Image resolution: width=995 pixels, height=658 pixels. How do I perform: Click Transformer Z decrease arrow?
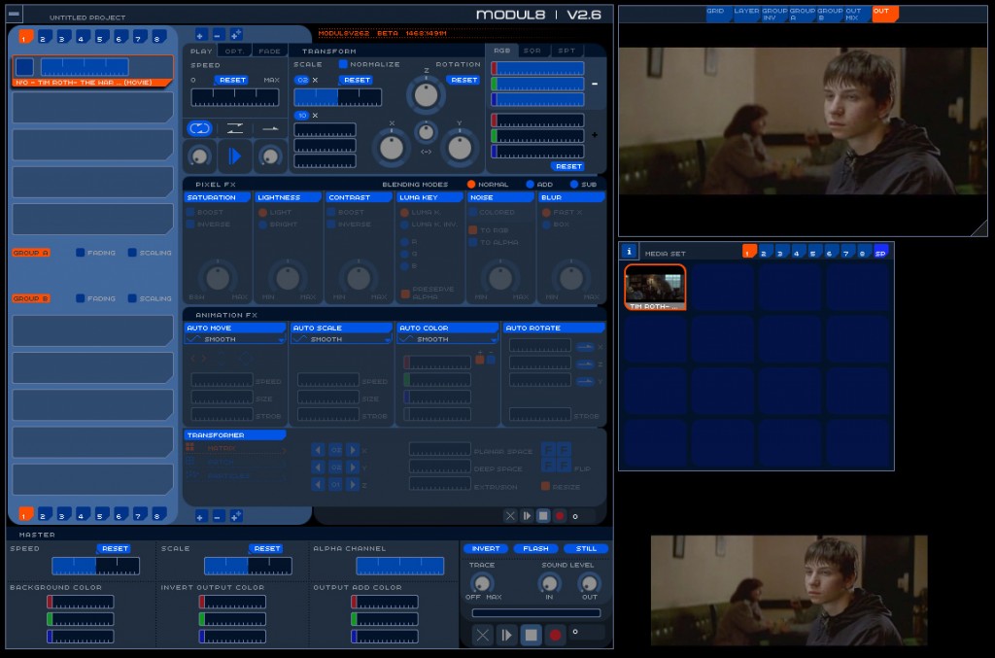[319, 484]
